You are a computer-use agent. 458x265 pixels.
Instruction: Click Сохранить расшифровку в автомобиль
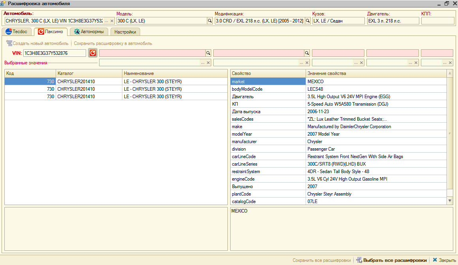pyautogui.click(x=113, y=43)
